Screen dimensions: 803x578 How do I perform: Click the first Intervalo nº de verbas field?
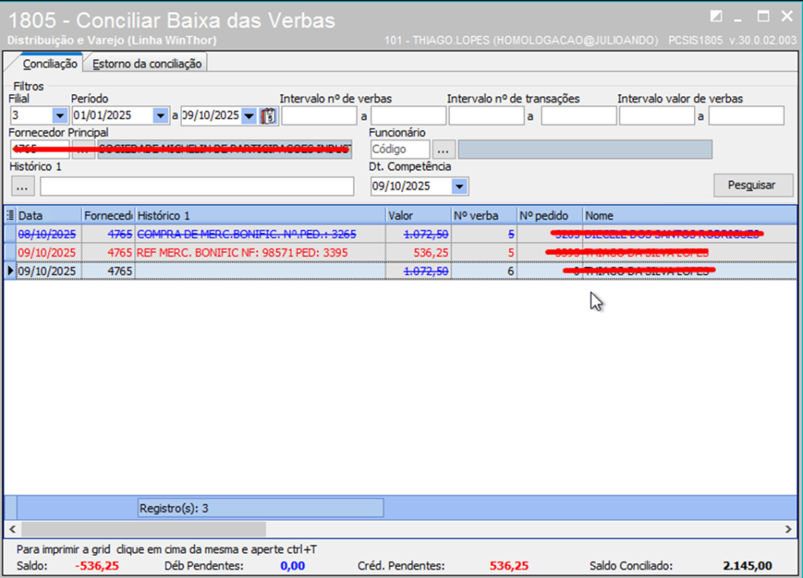coord(318,116)
